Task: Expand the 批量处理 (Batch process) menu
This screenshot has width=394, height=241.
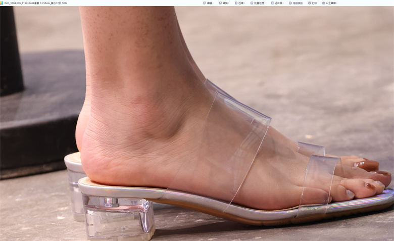Action: click(258, 3)
